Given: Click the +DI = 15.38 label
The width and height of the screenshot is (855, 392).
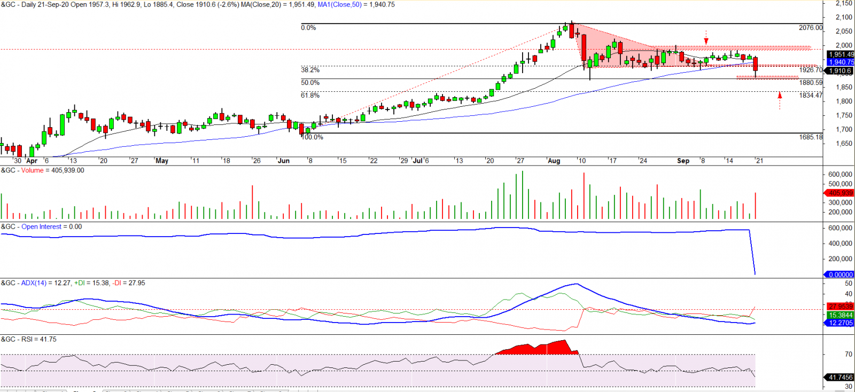Looking at the screenshot, I should [x=91, y=283].
